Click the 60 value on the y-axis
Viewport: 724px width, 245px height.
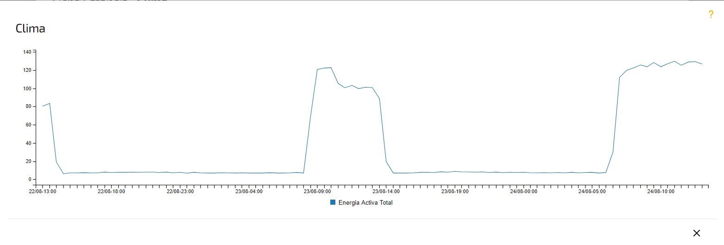click(x=28, y=125)
